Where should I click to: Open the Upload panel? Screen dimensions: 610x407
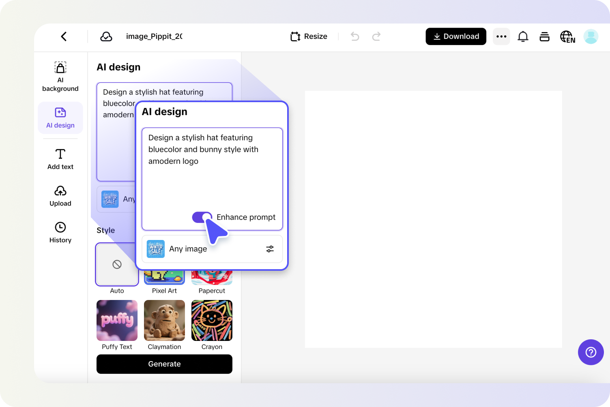60,196
